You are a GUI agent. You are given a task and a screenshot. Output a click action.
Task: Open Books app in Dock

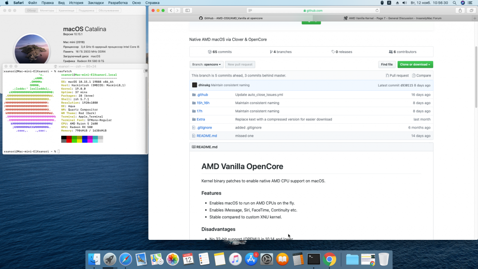click(282, 259)
